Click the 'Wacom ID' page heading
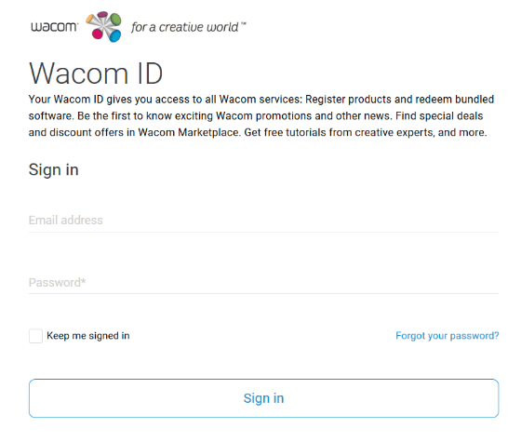The width and height of the screenshot is (521, 442). coord(96,74)
